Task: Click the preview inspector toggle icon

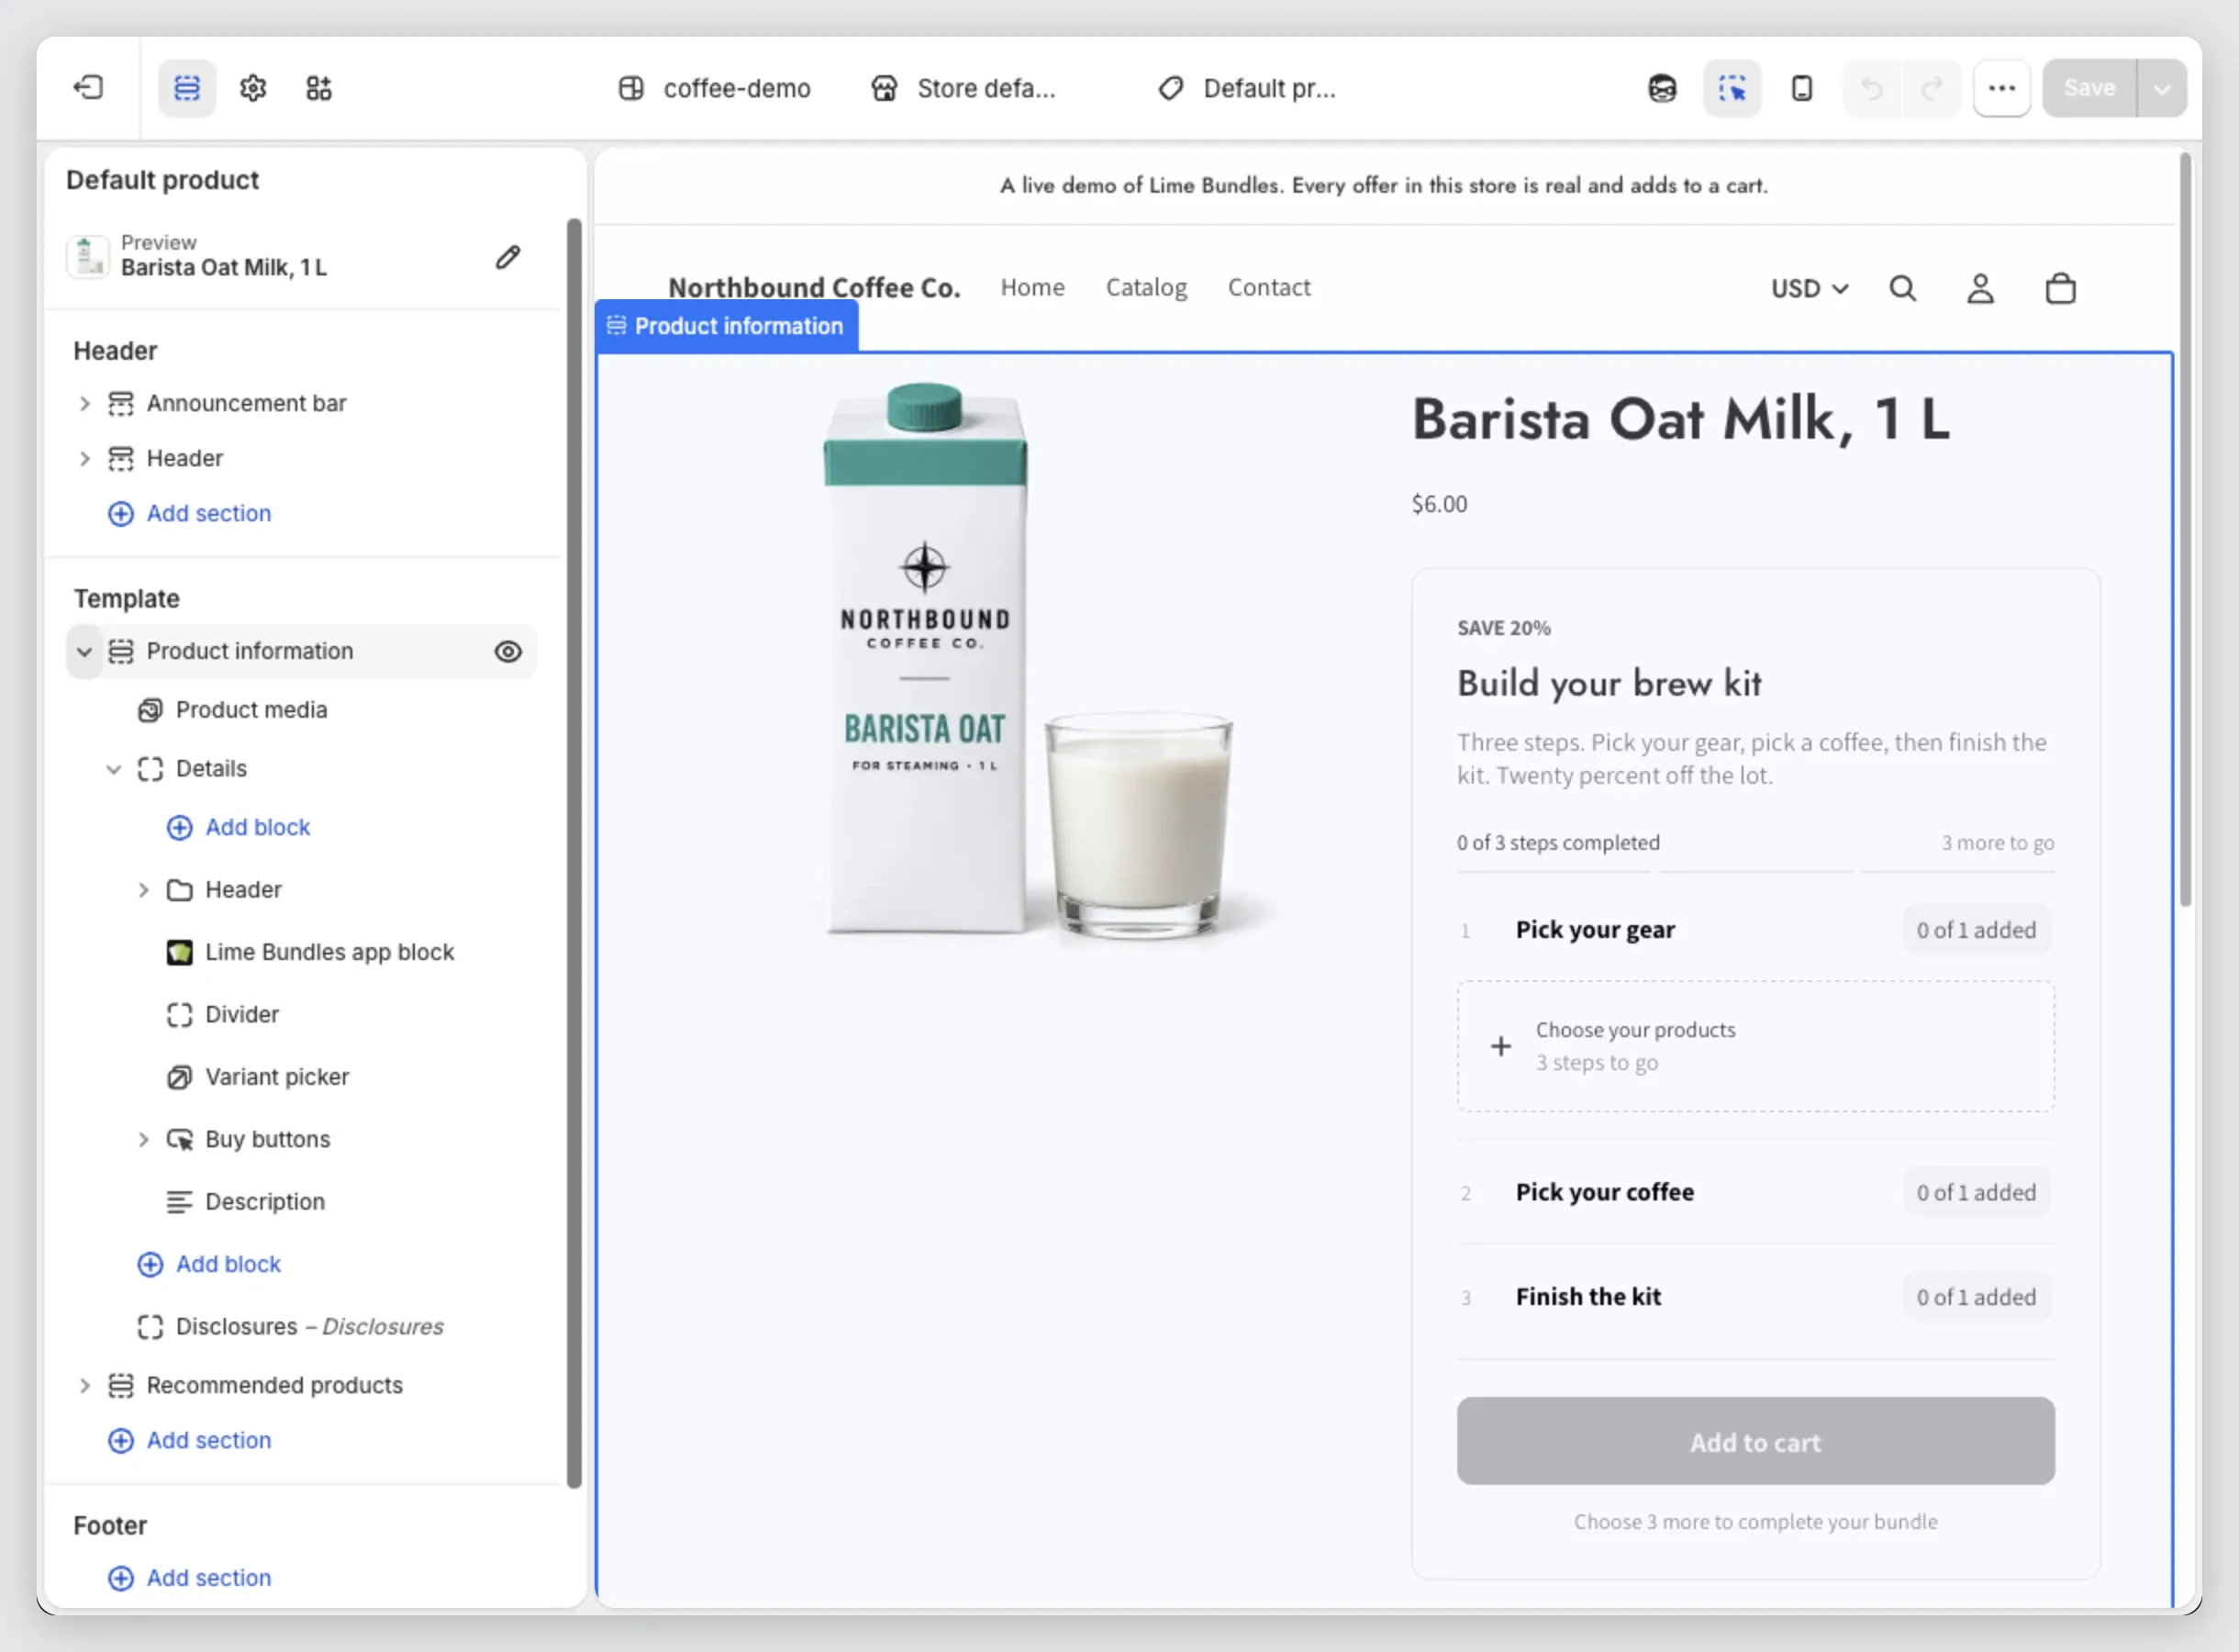Action: click(x=1732, y=88)
